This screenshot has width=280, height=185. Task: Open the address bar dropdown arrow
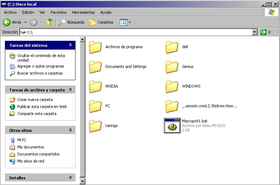(x=255, y=32)
